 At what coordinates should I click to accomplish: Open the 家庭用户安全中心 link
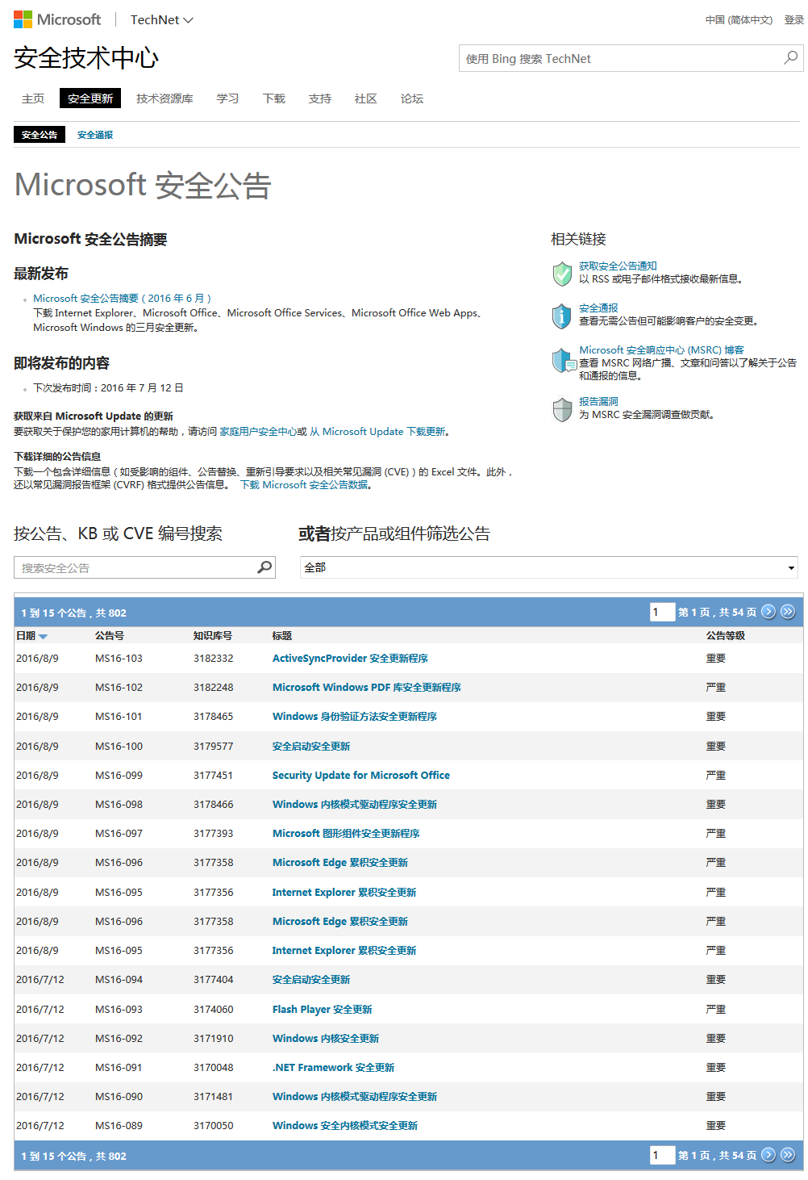pyautogui.click(x=258, y=432)
